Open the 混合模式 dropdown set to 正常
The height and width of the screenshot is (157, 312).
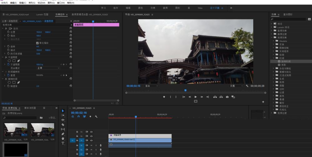click(x=49, y=68)
